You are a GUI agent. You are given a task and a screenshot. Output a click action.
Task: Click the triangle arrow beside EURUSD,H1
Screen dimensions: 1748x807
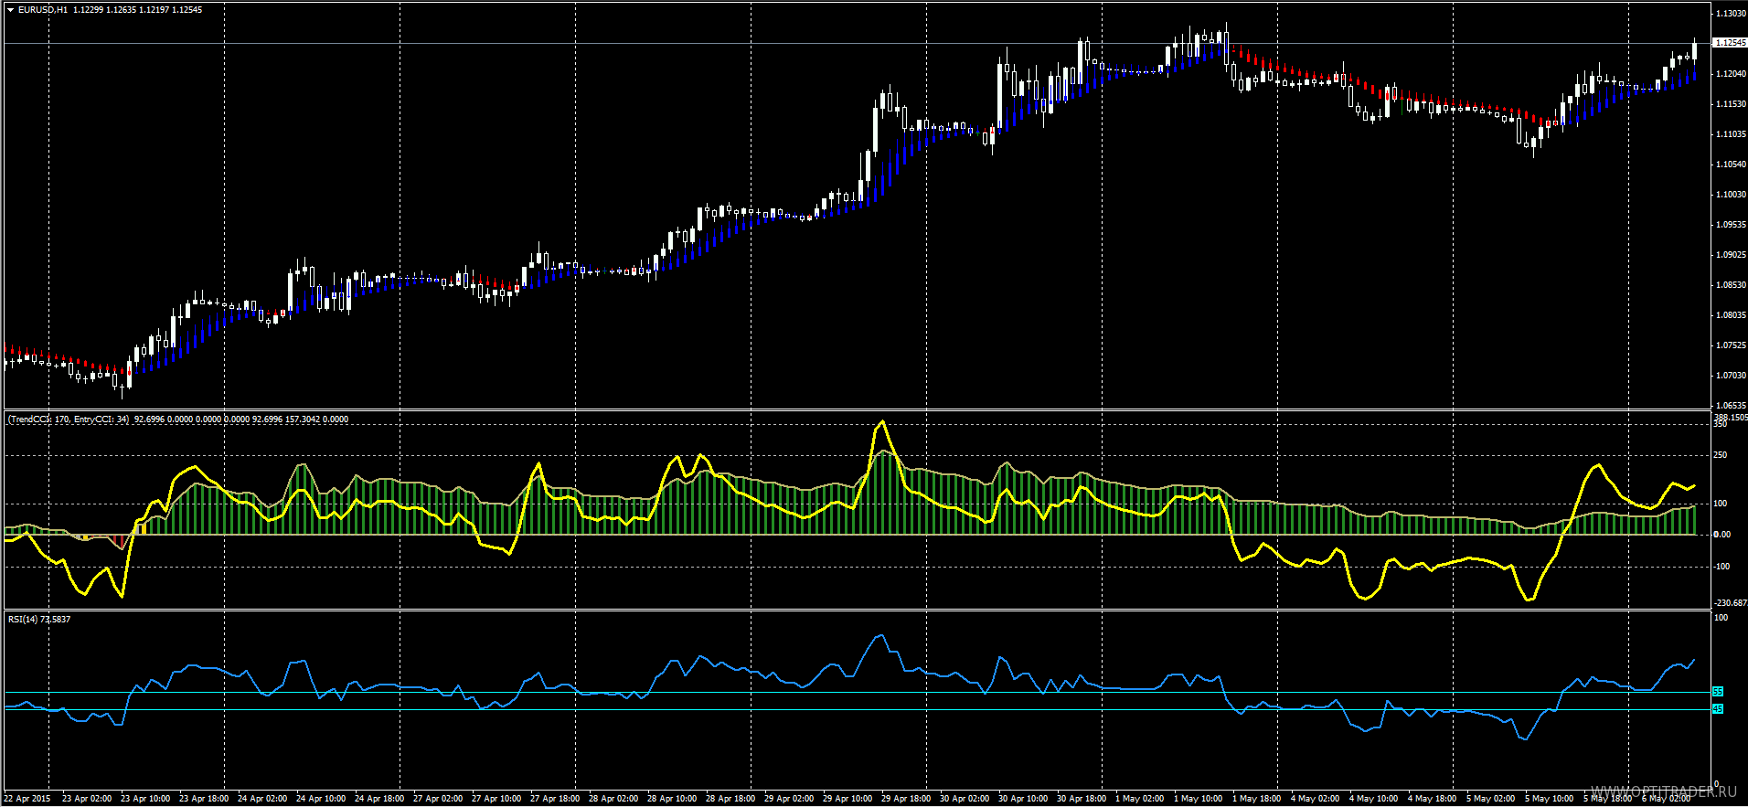(x=10, y=10)
